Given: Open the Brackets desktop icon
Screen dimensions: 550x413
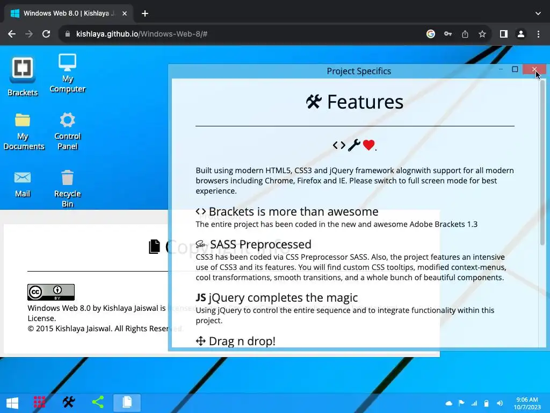Looking at the screenshot, I should coord(23,75).
